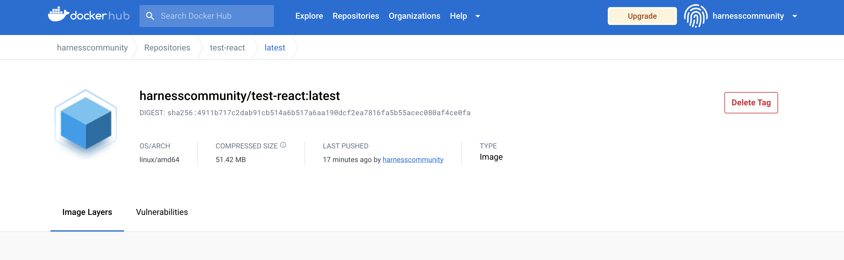Screen dimensions: 844x260
Task: Click the blue cube image icon
Action: 86,123
